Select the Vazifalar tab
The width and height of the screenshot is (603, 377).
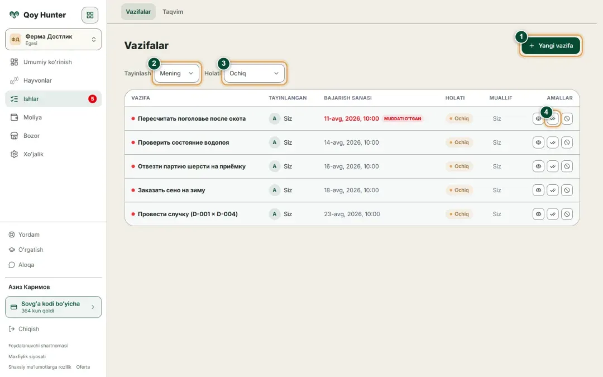pos(138,12)
